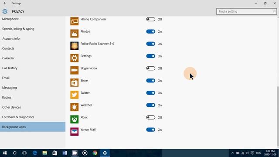
Task: Click the Phone Companion app icon
Action: tap(74, 21)
